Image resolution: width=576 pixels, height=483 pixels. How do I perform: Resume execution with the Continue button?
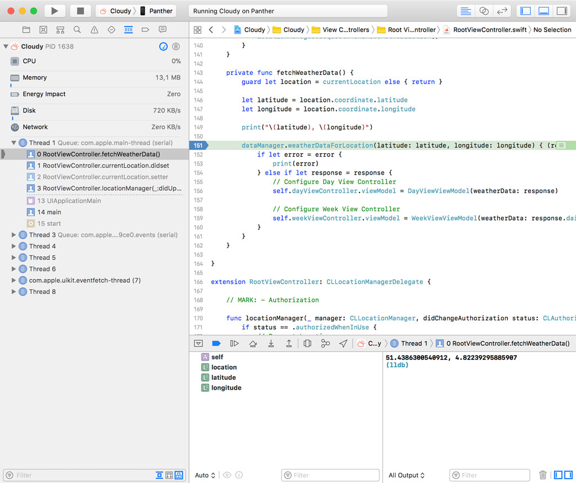(235, 343)
